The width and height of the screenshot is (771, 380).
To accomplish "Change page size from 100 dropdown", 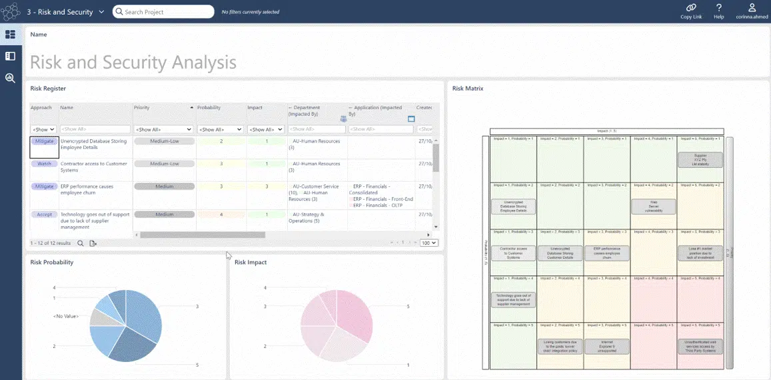I will pyautogui.click(x=428, y=243).
